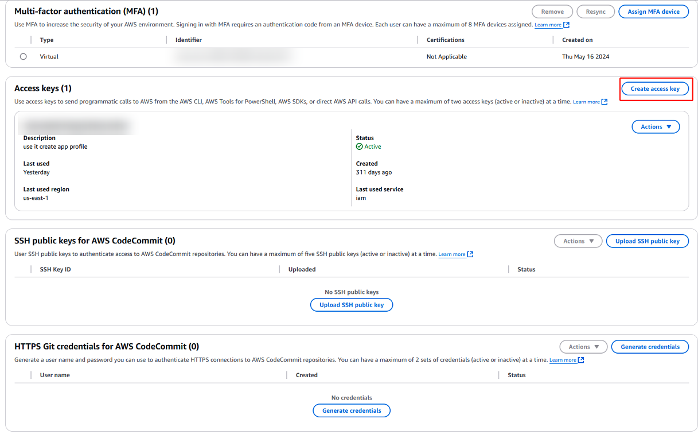Viewport: 698px width, 438px height.
Task: Click the header Generate credentials button
Action: [650, 347]
